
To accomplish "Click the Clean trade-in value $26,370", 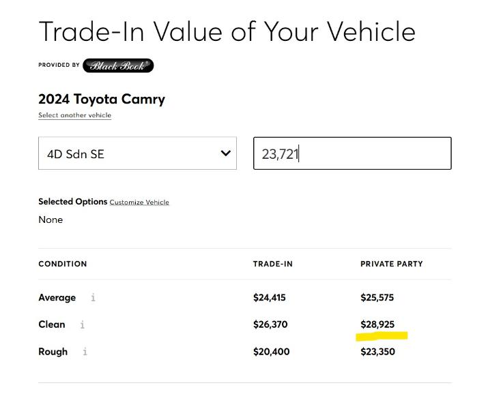I will click(x=270, y=324).
